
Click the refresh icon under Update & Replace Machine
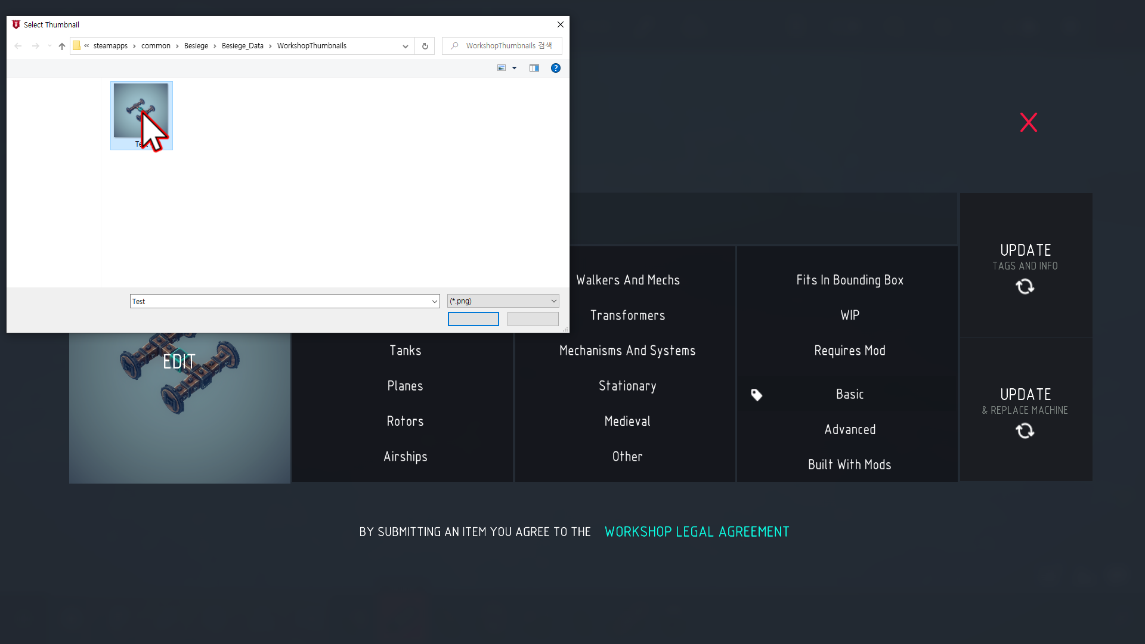coord(1025,431)
